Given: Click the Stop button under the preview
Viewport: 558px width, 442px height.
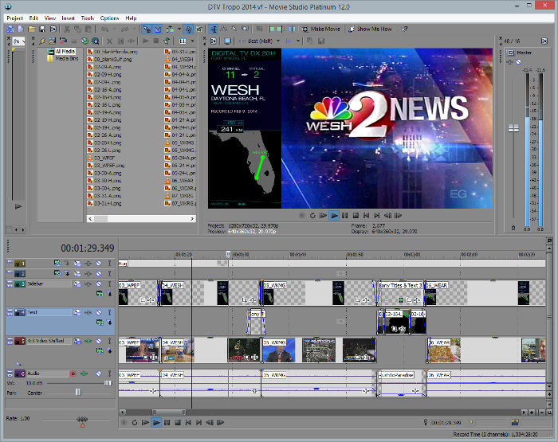Looking at the screenshot, I should tap(355, 215).
